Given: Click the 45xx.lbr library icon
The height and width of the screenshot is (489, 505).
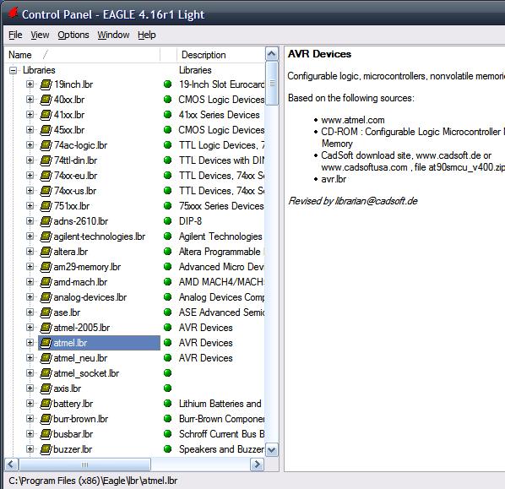Looking at the screenshot, I should pos(46,130).
